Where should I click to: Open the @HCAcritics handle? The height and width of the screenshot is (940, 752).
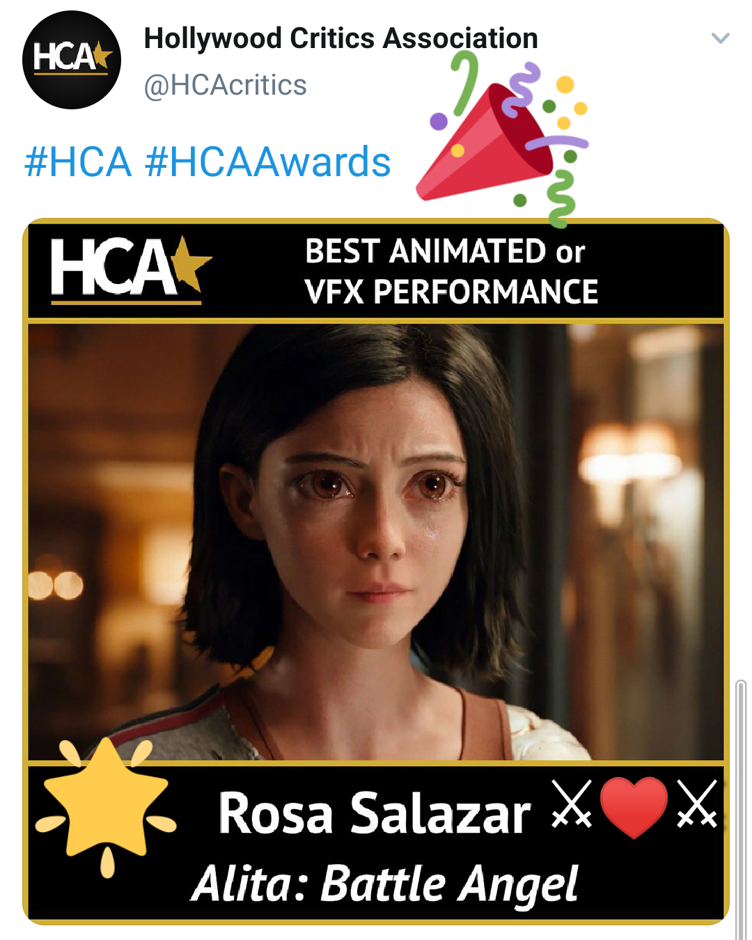(x=225, y=85)
